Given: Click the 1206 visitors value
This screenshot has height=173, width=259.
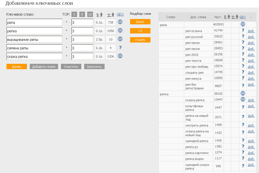Looking at the screenshot, I should (111, 56).
